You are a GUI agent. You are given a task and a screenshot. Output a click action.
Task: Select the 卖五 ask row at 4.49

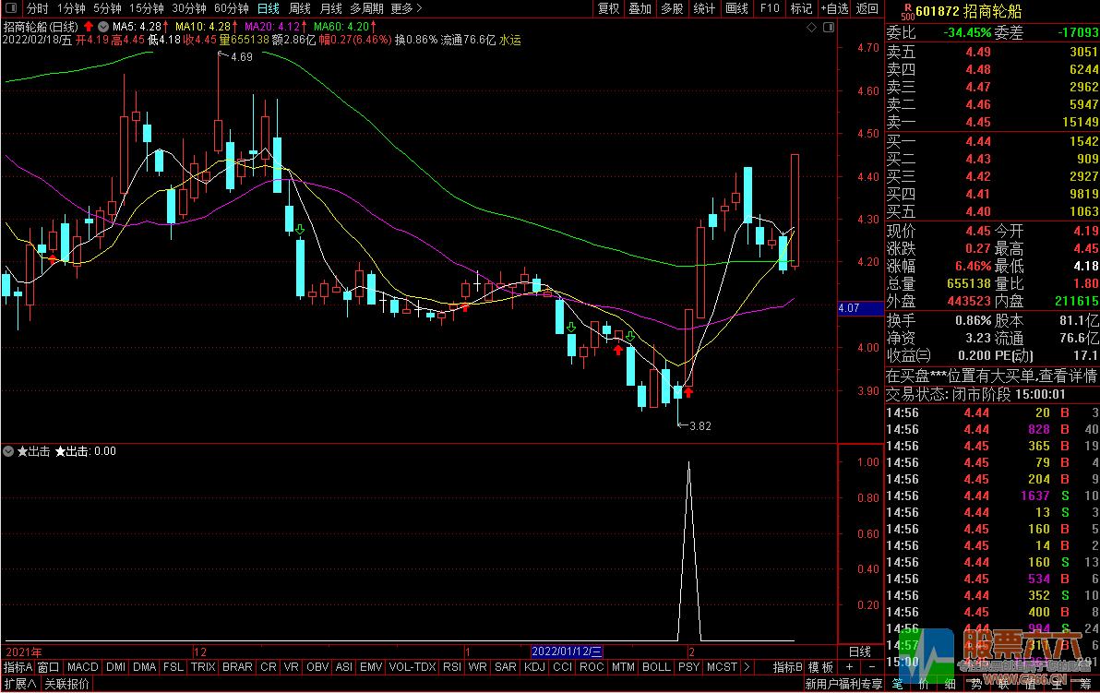(x=992, y=52)
